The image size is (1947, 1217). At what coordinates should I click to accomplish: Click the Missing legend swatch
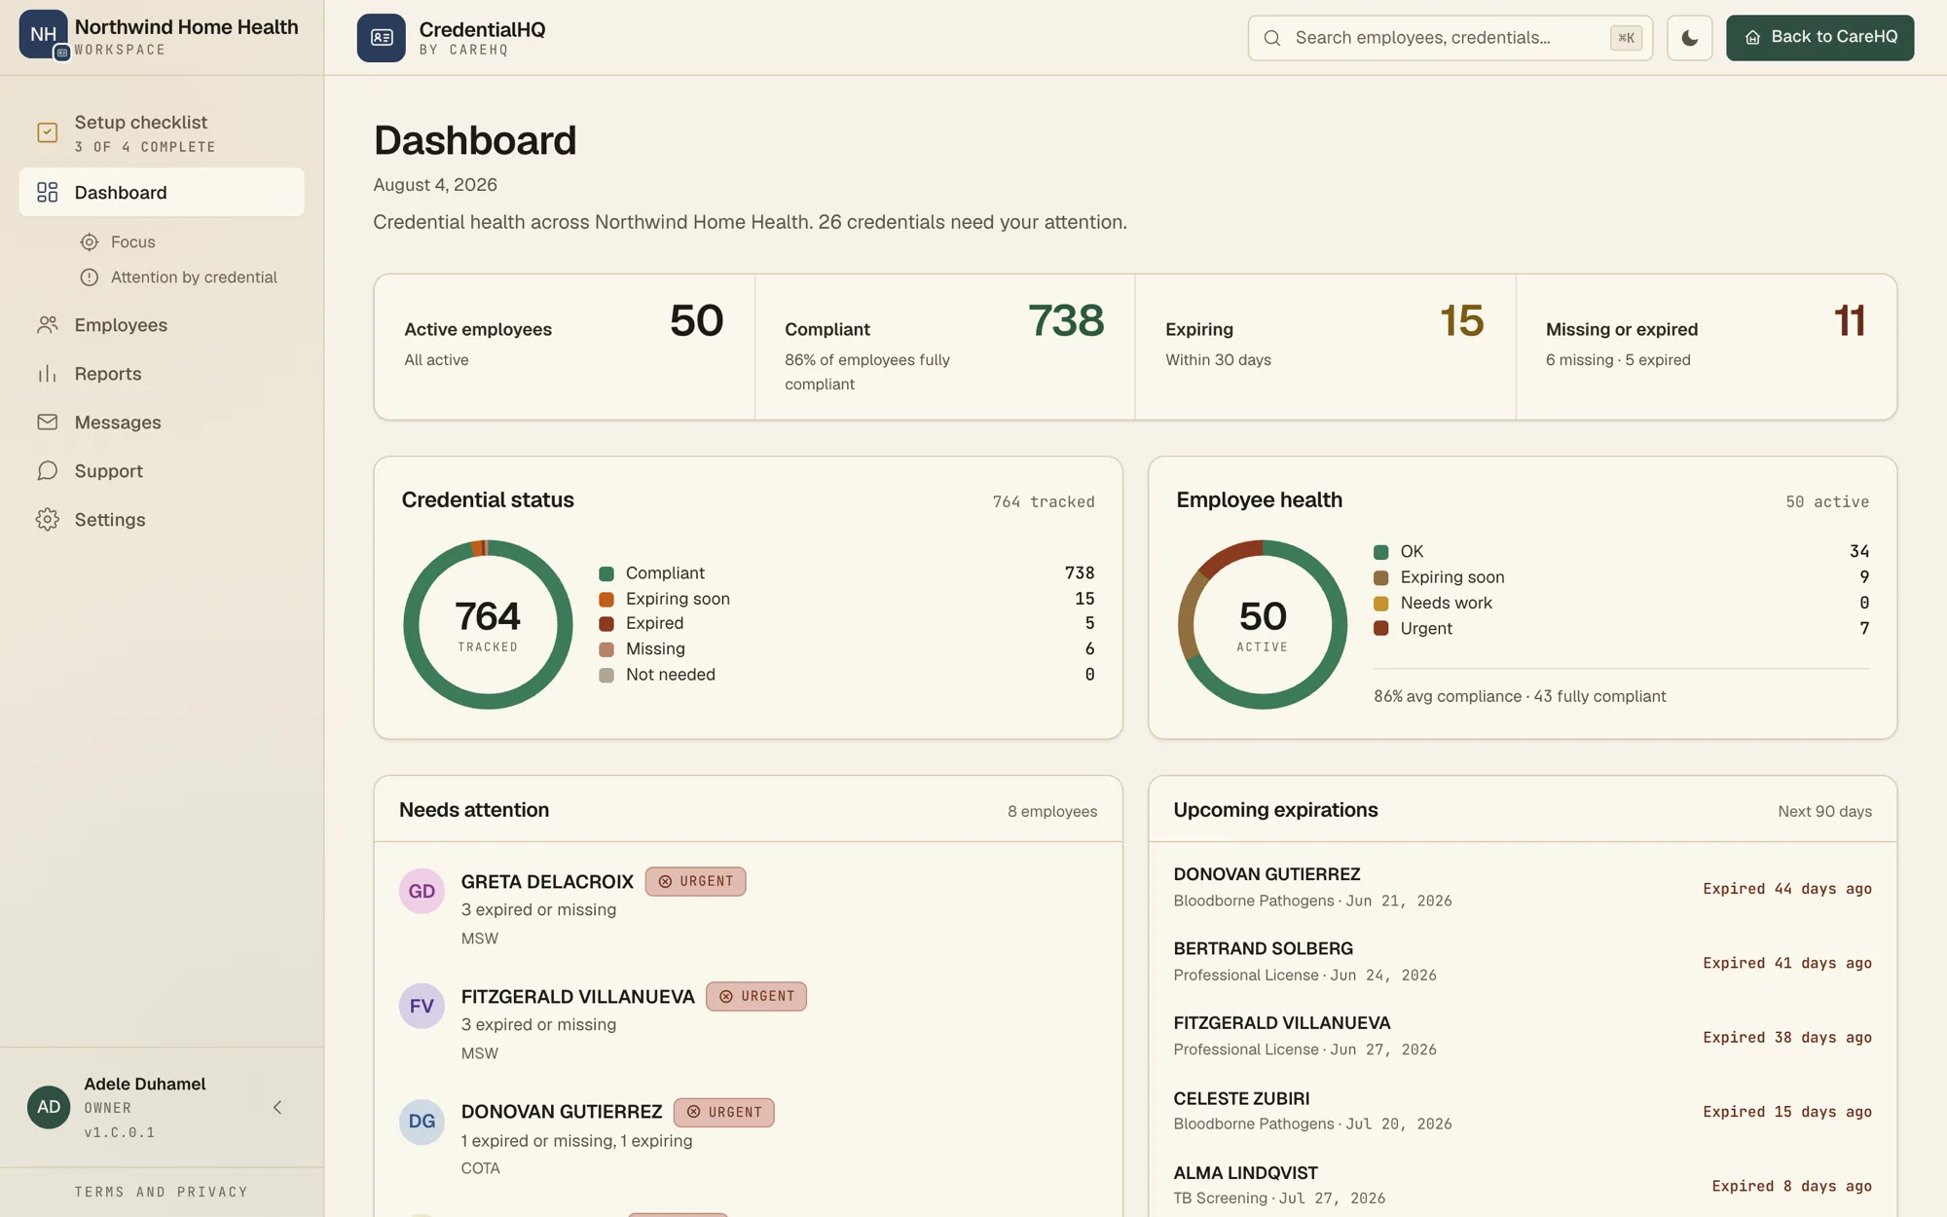[606, 649]
